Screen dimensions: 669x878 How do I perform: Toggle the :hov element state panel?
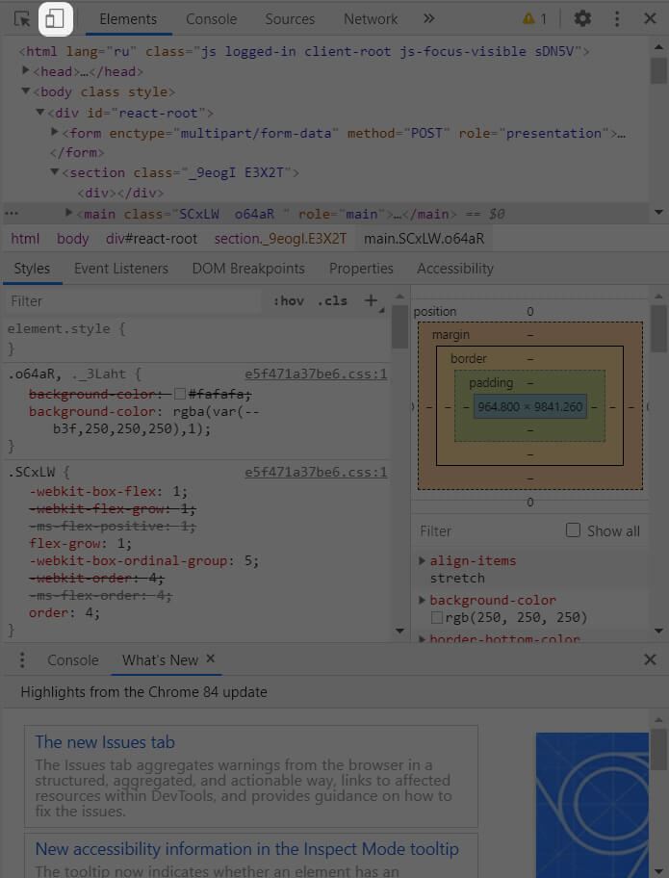289,301
